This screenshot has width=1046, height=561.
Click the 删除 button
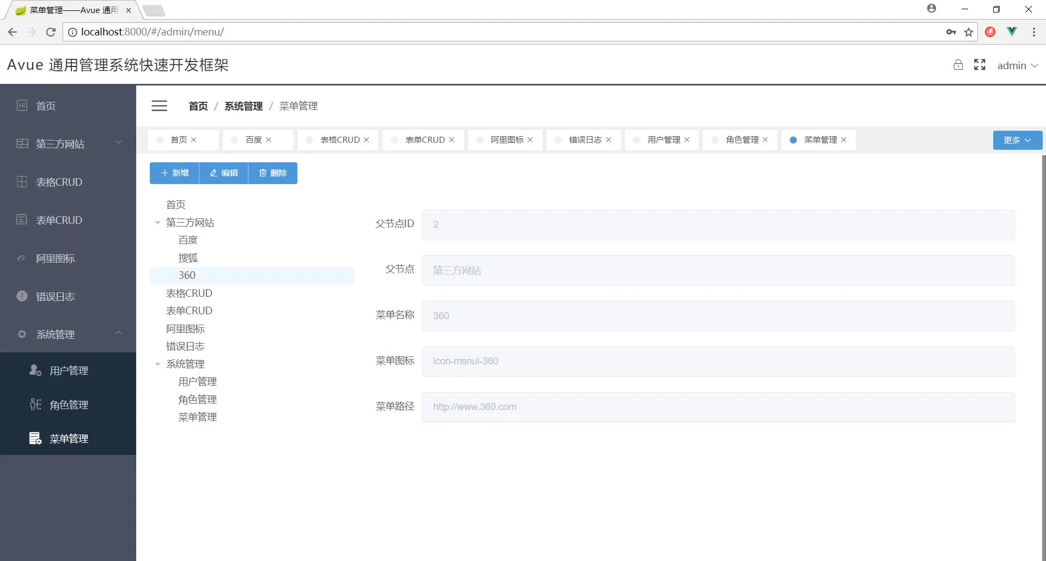coord(273,173)
